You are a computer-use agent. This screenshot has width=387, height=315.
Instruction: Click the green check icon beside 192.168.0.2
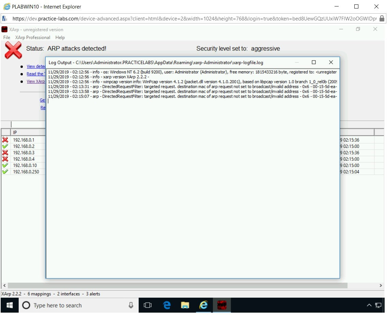tap(5, 146)
